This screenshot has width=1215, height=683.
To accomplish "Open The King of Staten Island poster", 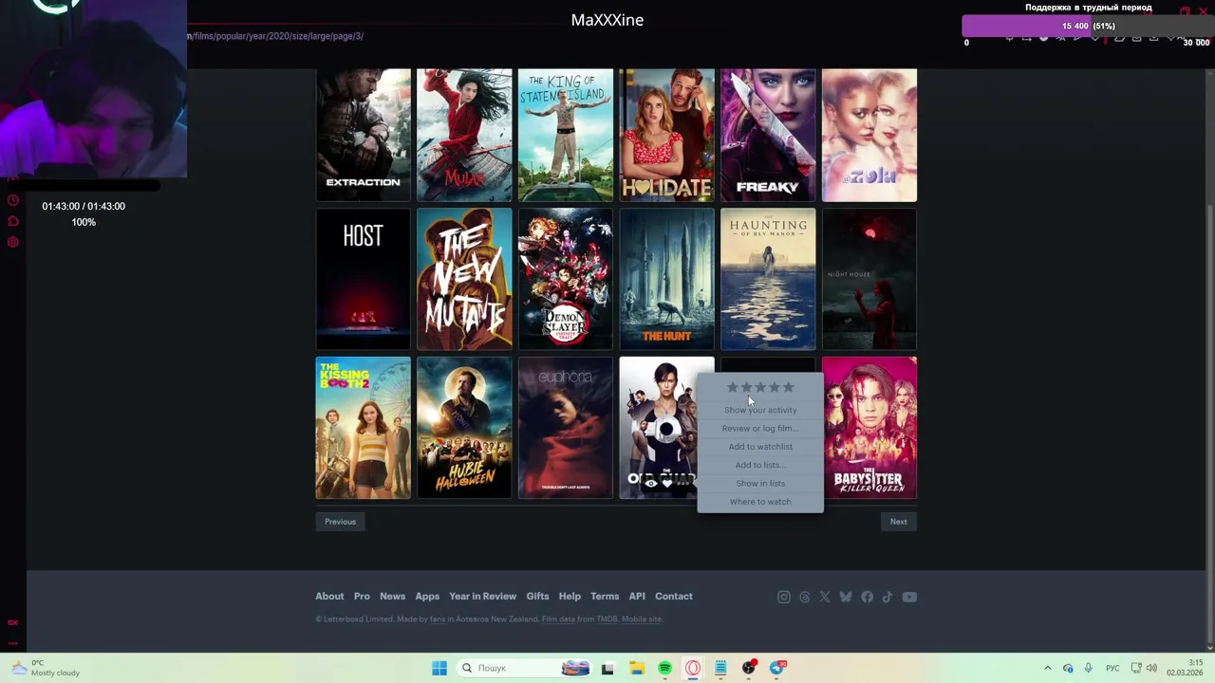I will coord(566,135).
